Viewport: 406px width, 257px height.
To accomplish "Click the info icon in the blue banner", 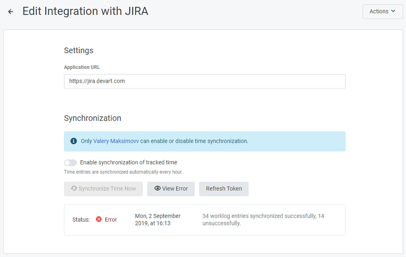I will 74,141.
